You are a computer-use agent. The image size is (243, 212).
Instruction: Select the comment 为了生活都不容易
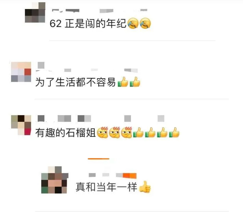click(x=76, y=82)
